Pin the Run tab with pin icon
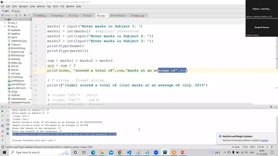The height and width of the screenshot is (156, 278). (3, 131)
